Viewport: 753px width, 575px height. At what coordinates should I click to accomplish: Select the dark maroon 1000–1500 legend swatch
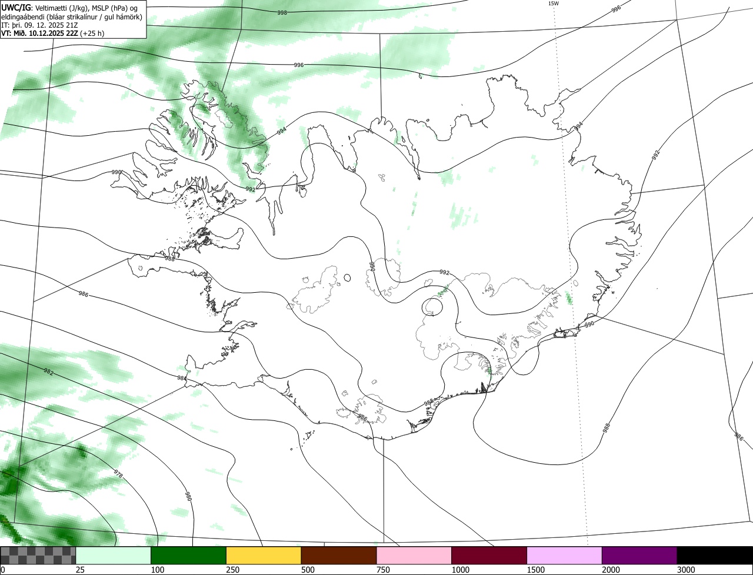click(489, 555)
